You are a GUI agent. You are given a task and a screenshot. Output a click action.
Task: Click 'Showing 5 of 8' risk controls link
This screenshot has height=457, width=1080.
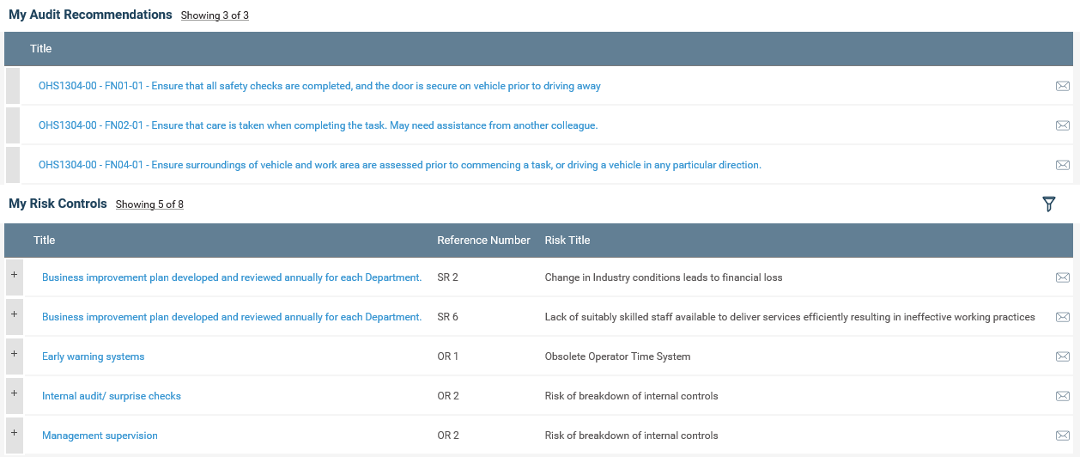[149, 204]
